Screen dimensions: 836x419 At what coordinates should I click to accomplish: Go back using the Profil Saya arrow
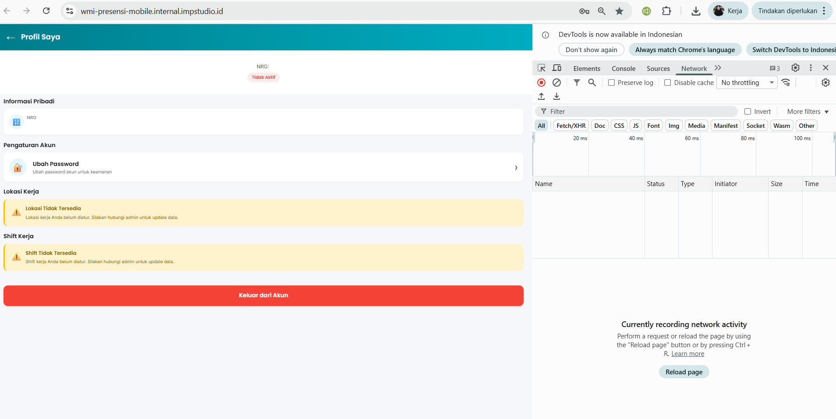pos(11,38)
